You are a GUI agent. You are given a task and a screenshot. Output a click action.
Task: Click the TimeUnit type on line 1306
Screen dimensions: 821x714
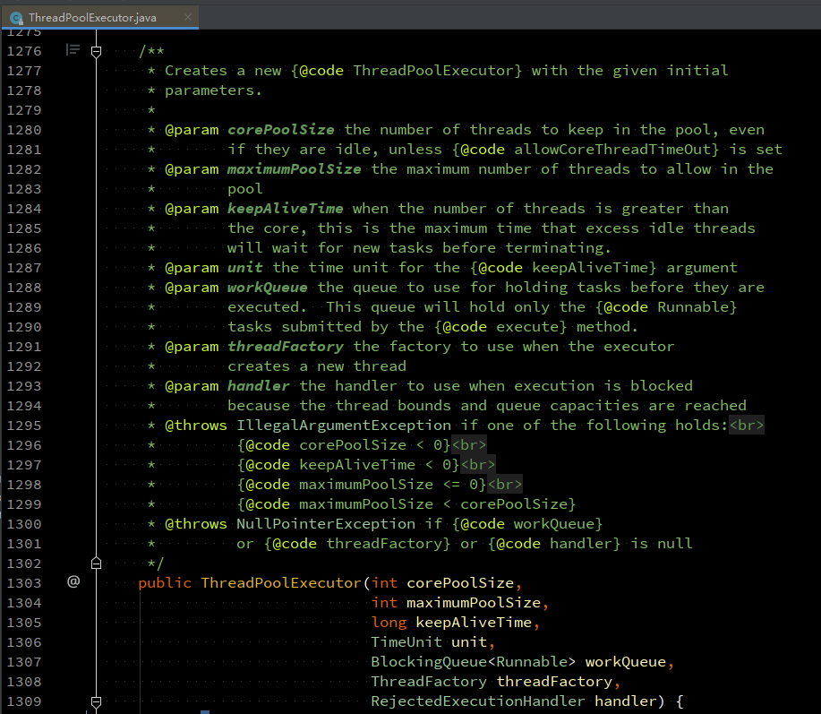point(406,642)
